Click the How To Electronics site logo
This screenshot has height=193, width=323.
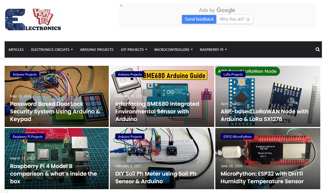point(33,19)
